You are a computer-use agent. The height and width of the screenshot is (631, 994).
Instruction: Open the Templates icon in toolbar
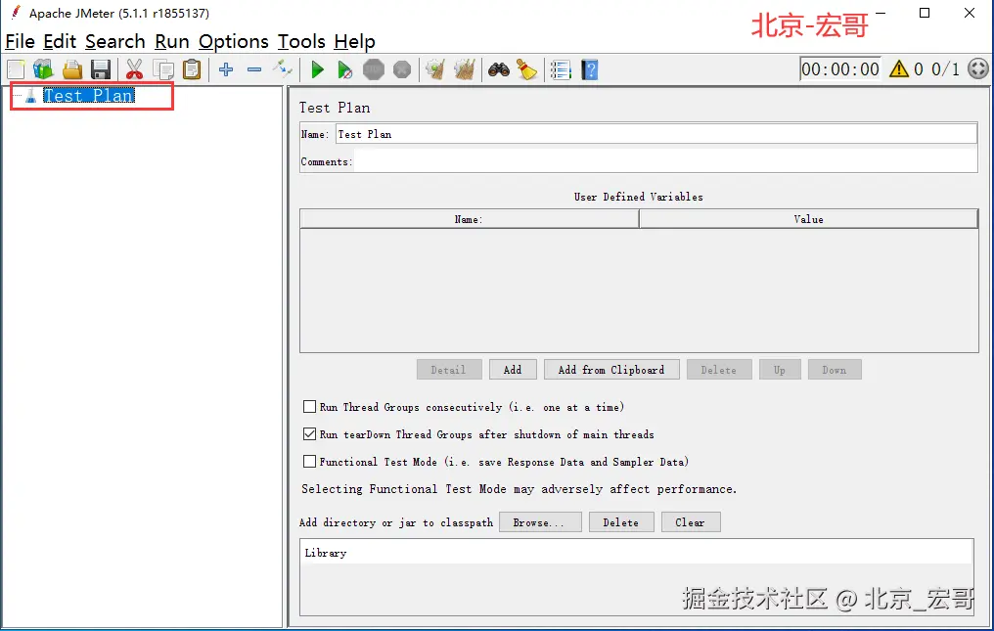pyautogui.click(x=43, y=69)
